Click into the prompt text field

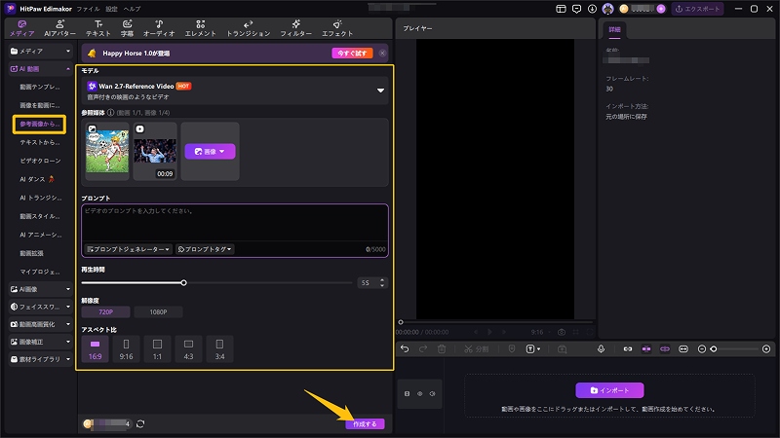pyautogui.click(x=235, y=224)
